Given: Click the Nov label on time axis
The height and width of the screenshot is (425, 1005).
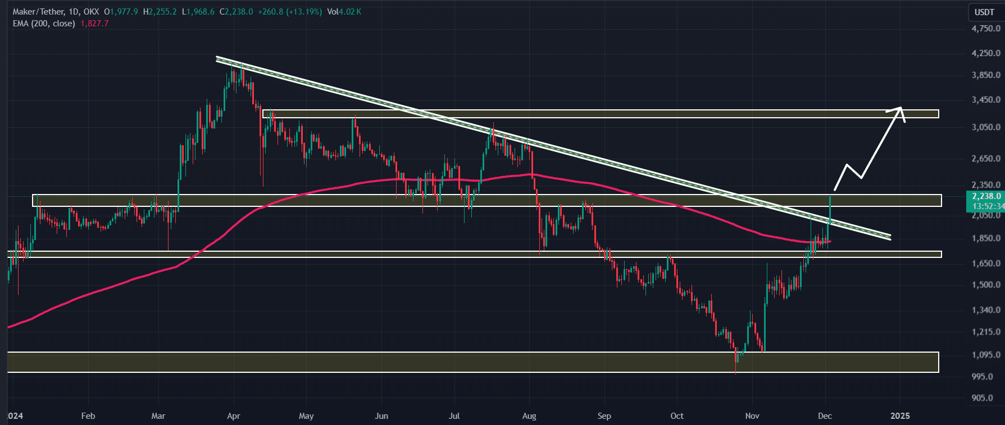Looking at the screenshot, I should (x=752, y=416).
